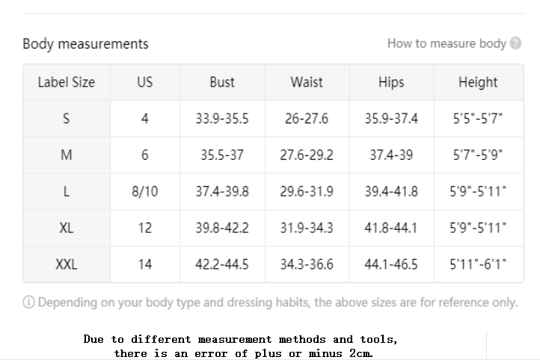Image resolution: width=540 pixels, height=360 pixels.
Task: Select the XXL size row label
Action: [66, 264]
